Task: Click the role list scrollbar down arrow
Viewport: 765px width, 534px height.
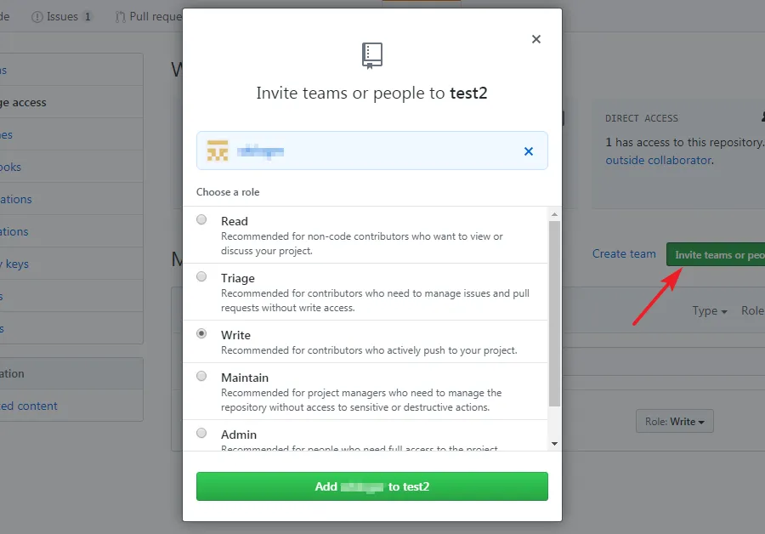Action: coord(555,444)
